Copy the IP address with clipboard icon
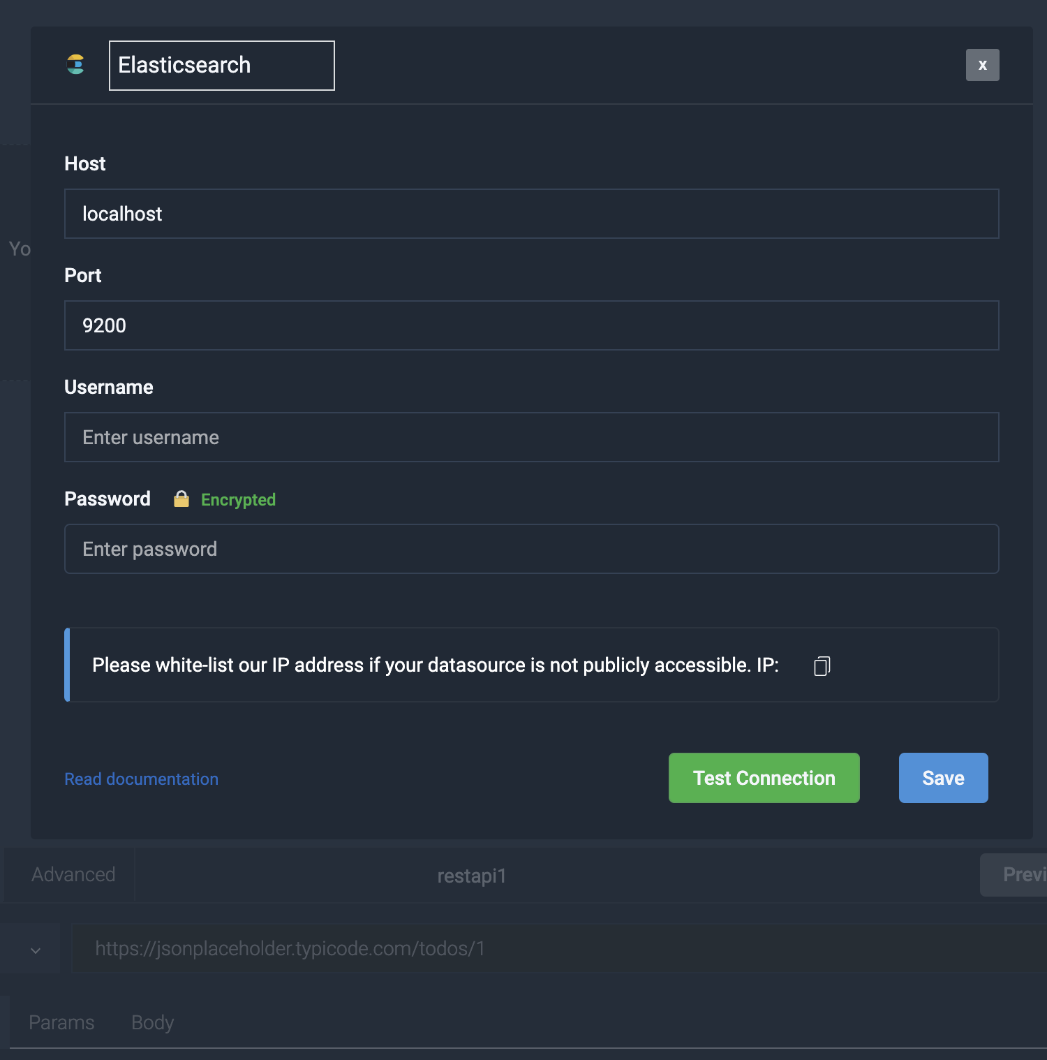The height and width of the screenshot is (1060, 1047). tap(822, 666)
